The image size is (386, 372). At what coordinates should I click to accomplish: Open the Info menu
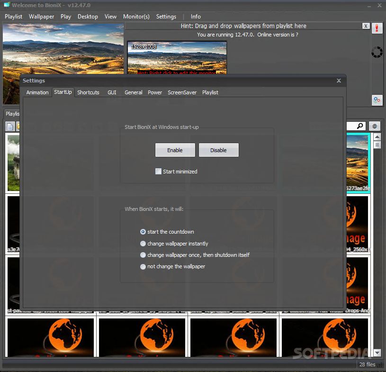(x=196, y=17)
